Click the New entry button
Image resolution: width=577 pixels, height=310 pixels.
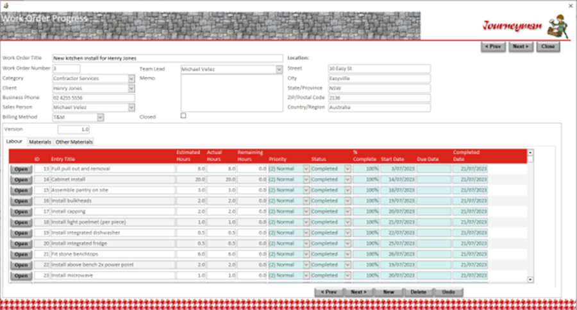[x=389, y=292]
